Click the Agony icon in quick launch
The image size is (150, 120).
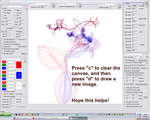[41, 115]
